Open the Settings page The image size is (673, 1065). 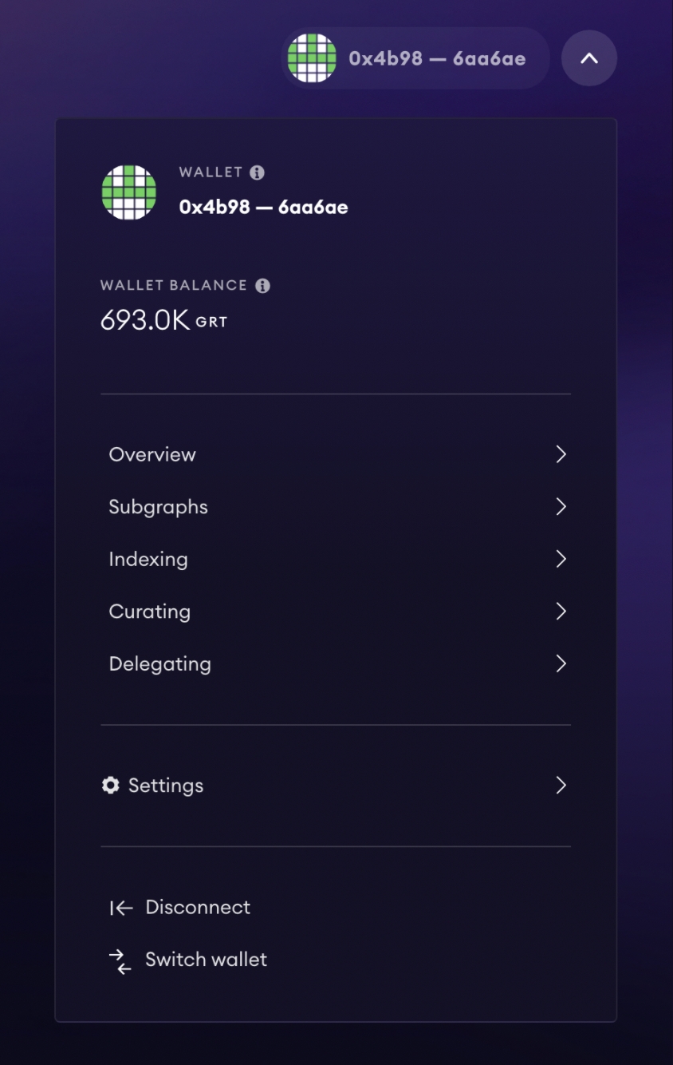166,785
